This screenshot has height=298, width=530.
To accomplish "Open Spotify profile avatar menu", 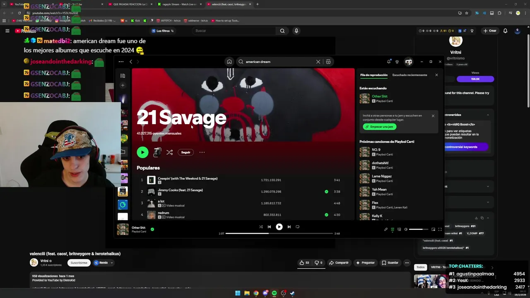I will pos(409,62).
